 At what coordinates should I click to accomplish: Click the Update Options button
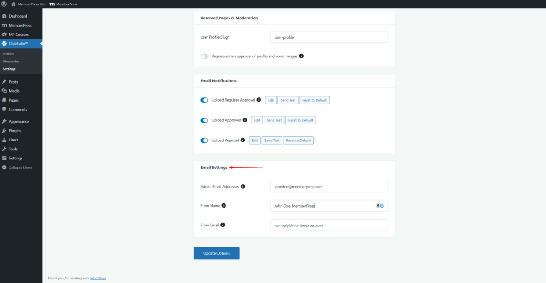(x=216, y=253)
